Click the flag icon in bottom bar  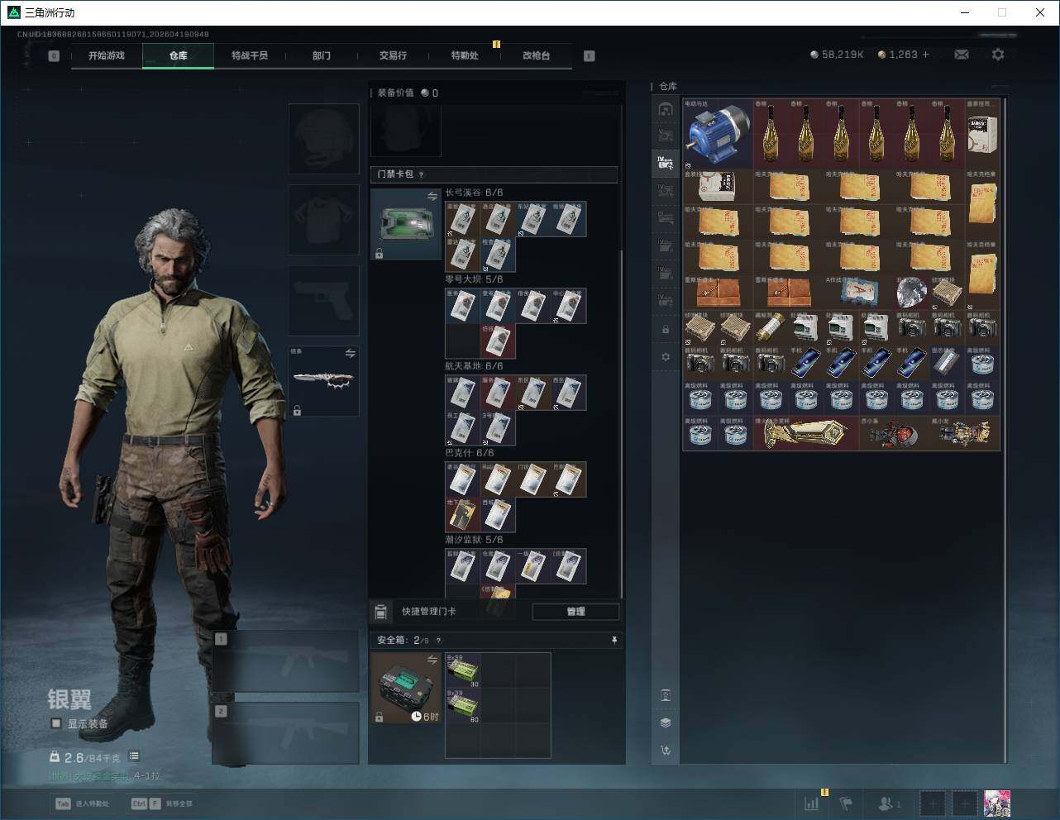click(846, 803)
